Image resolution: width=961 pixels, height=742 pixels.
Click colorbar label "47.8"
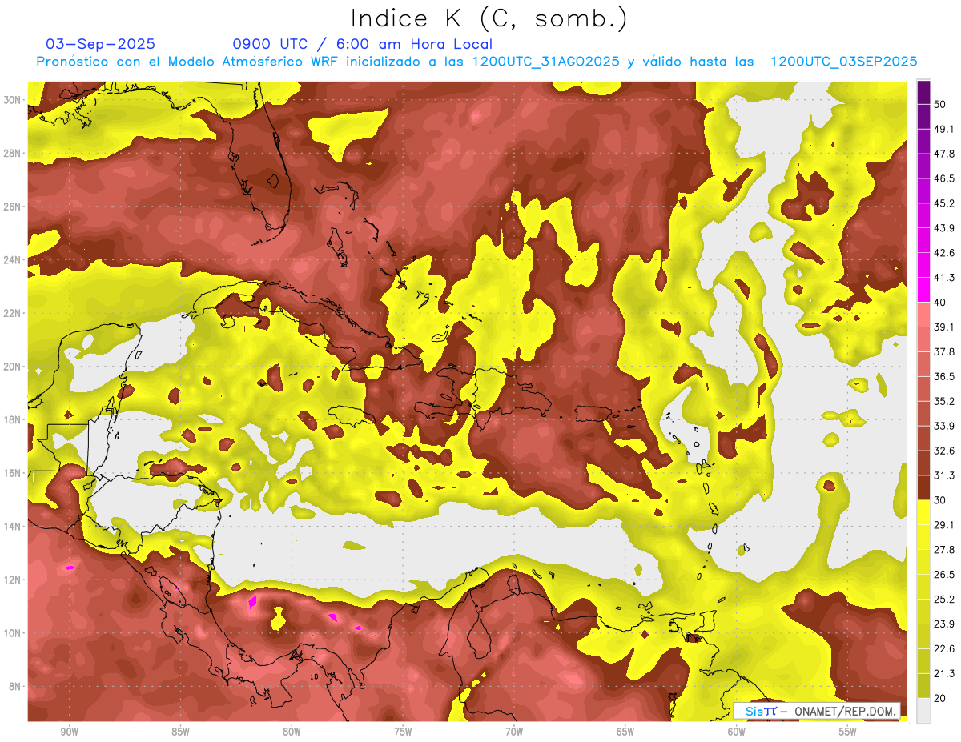(944, 154)
